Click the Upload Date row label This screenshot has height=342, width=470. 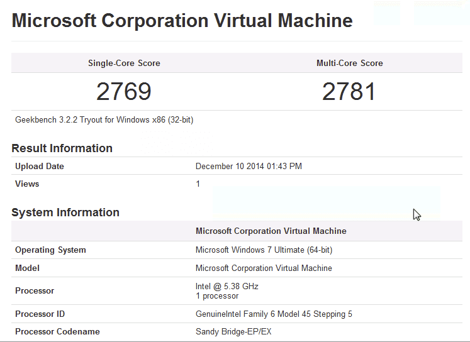click(40, 167)
